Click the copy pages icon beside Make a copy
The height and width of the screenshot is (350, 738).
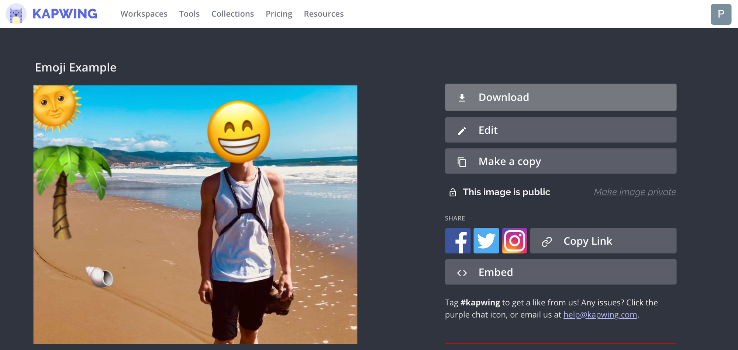pos(462,161)
